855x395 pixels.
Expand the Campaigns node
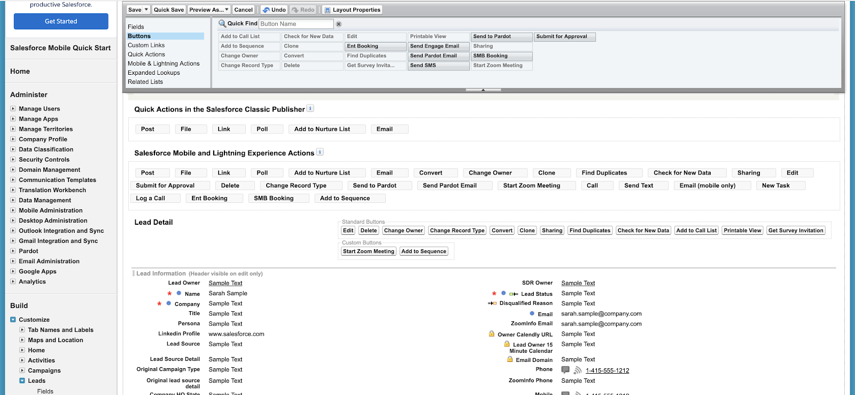[22, 370]
